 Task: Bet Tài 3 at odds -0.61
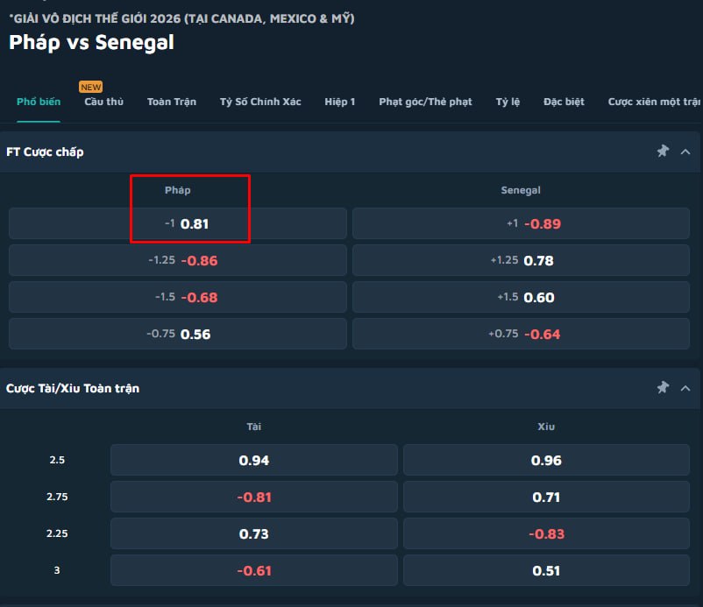pos(253,570)
